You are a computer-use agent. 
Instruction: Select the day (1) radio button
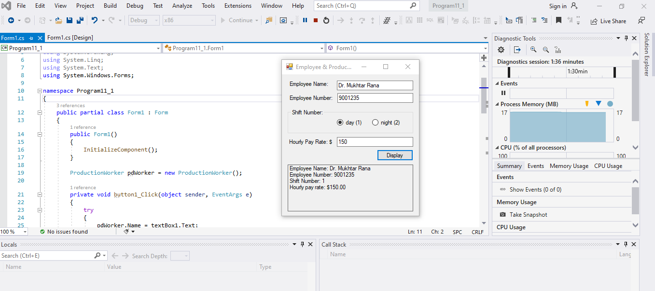[340, 123]
